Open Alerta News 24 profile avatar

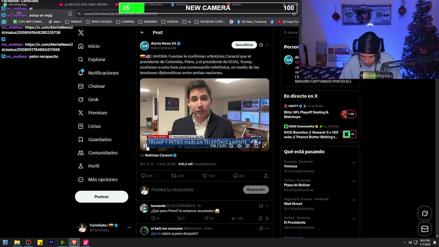tap(144, 46)
